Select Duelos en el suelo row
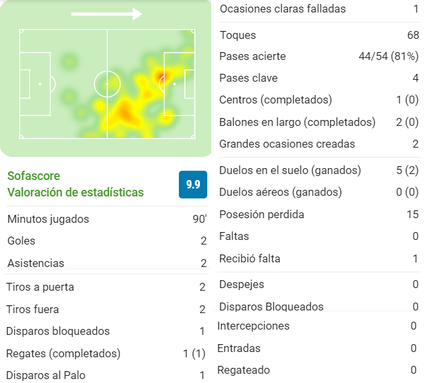The height and width of the screenshot is (383, 429). click(x=319, y=171)
